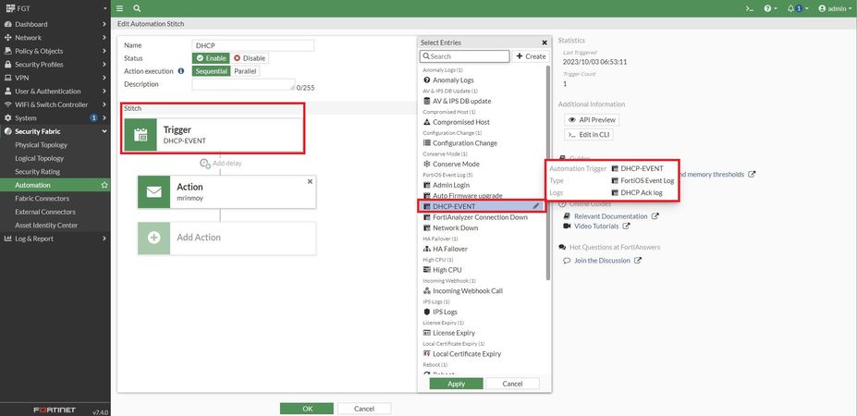This screenshot has width=857, height=416.
Task: Click Apply in Select Entries
Action: click(x=457, y=384)
